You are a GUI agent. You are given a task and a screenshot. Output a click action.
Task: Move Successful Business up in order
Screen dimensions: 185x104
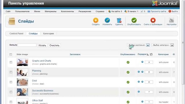coord(139,92)
